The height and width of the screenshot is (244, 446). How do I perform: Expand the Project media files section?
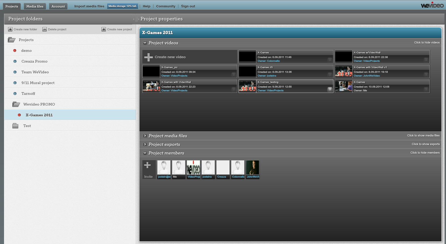[x=145, y=136]
